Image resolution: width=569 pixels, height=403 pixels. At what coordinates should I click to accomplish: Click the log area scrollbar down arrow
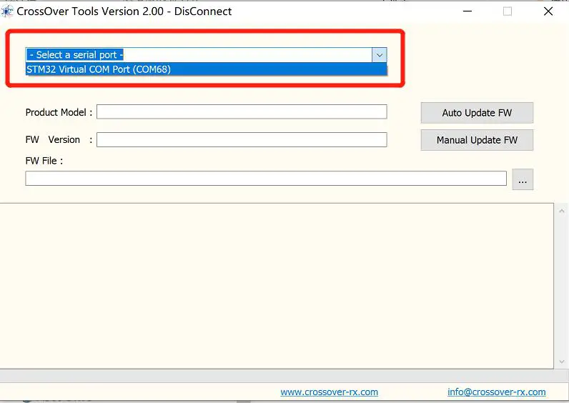[x=561, y=362]
